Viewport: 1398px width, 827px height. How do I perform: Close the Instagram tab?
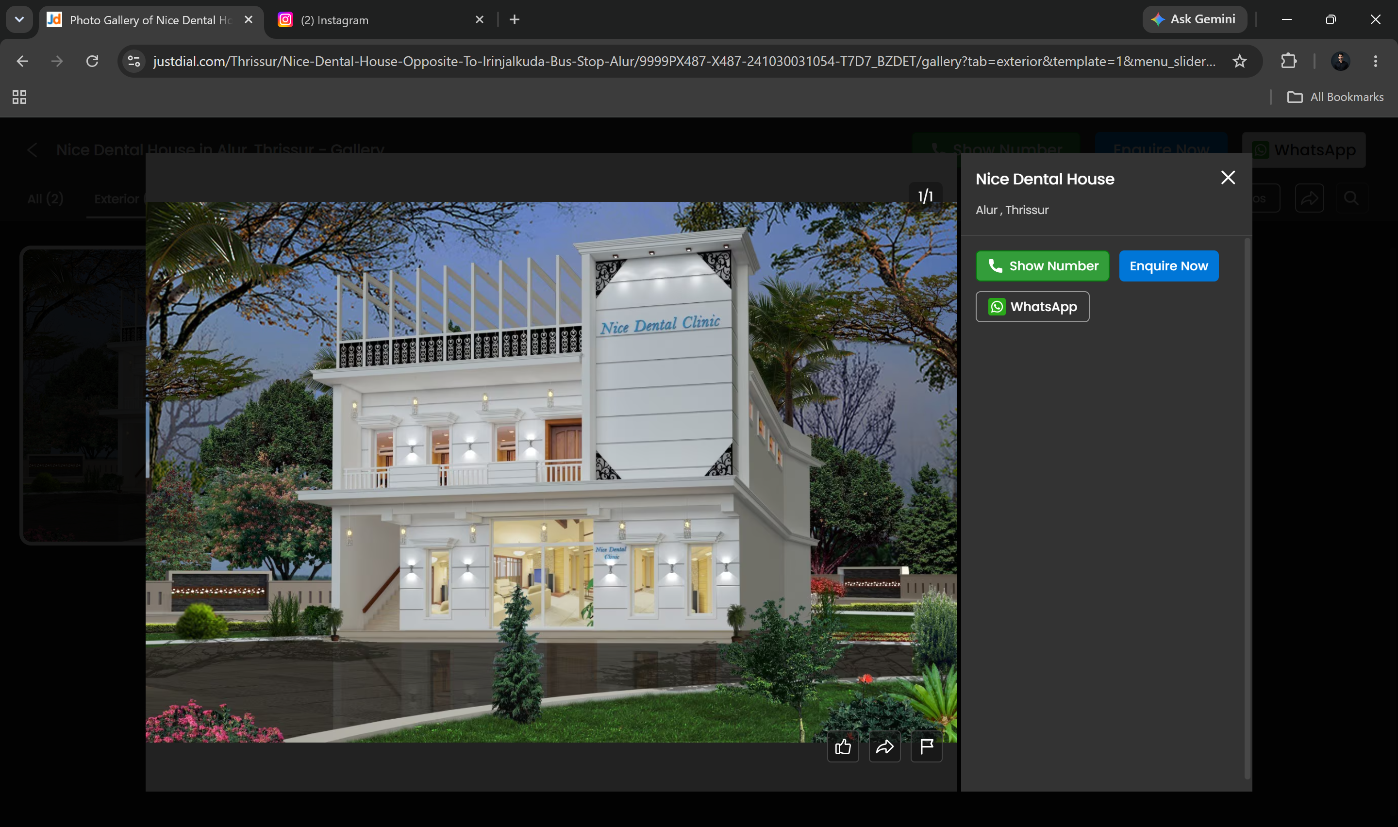(479, 20)
